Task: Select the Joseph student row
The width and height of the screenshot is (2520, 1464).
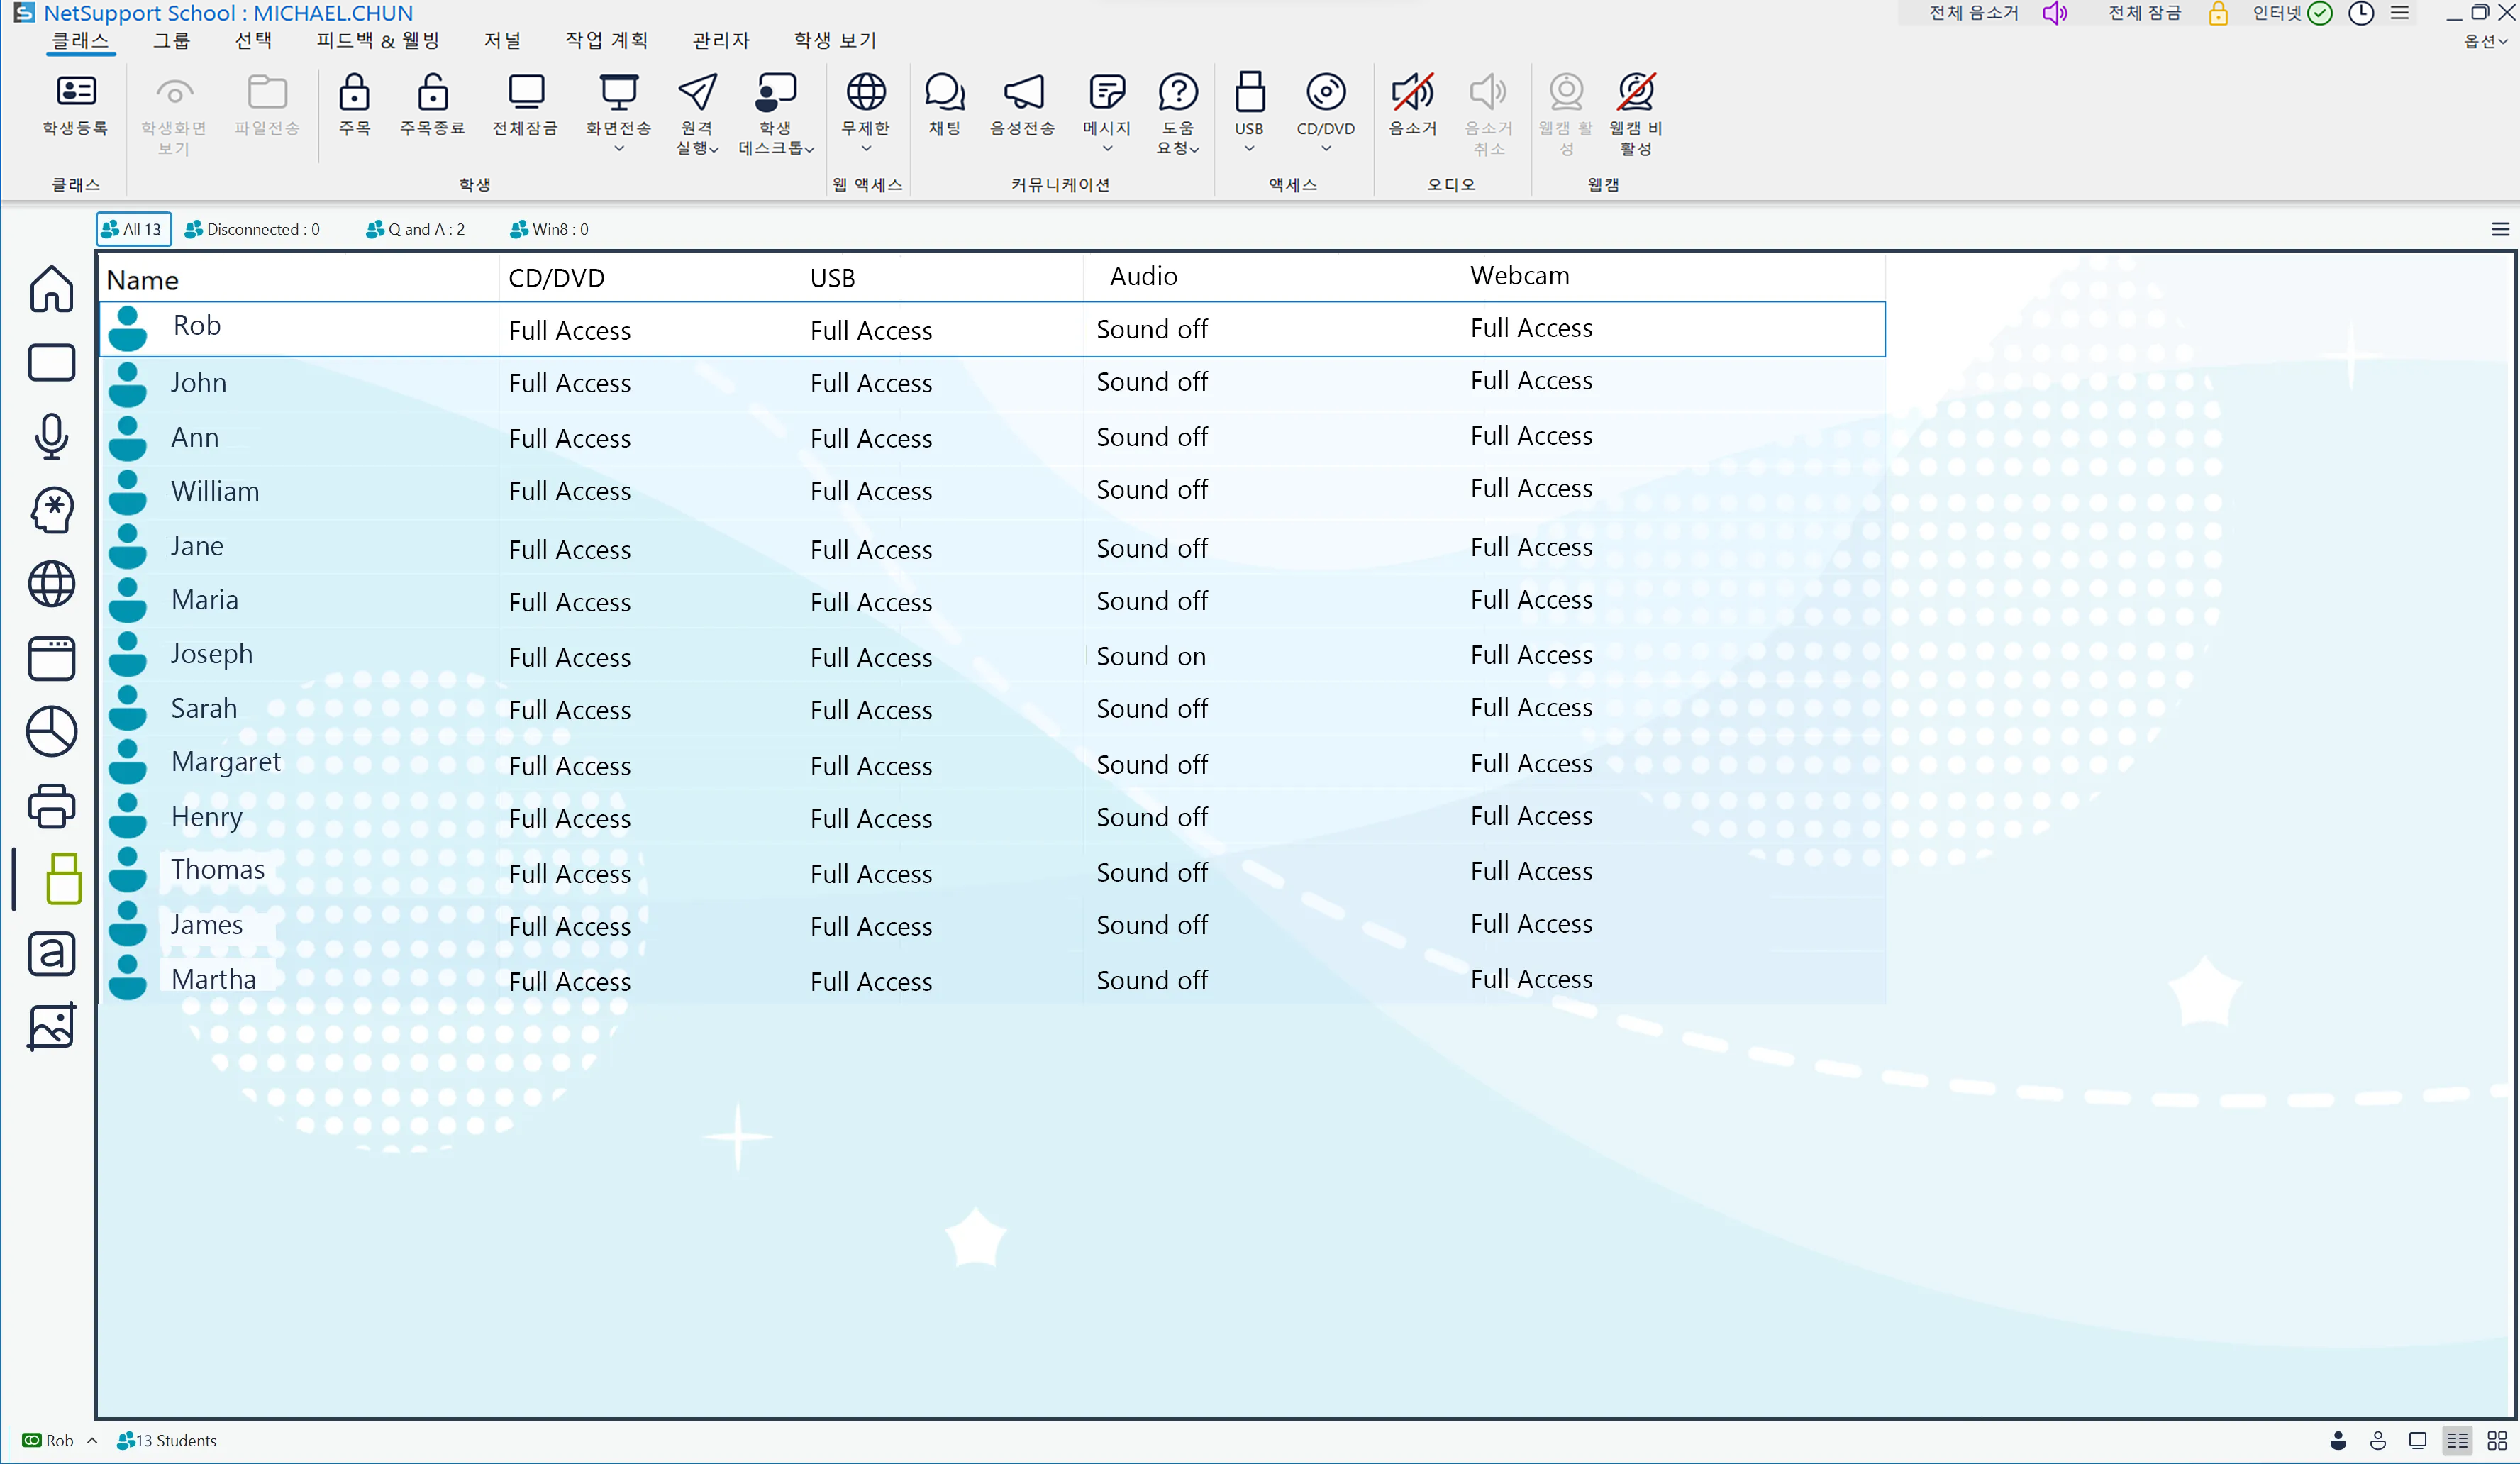Action: coord(211,654)
